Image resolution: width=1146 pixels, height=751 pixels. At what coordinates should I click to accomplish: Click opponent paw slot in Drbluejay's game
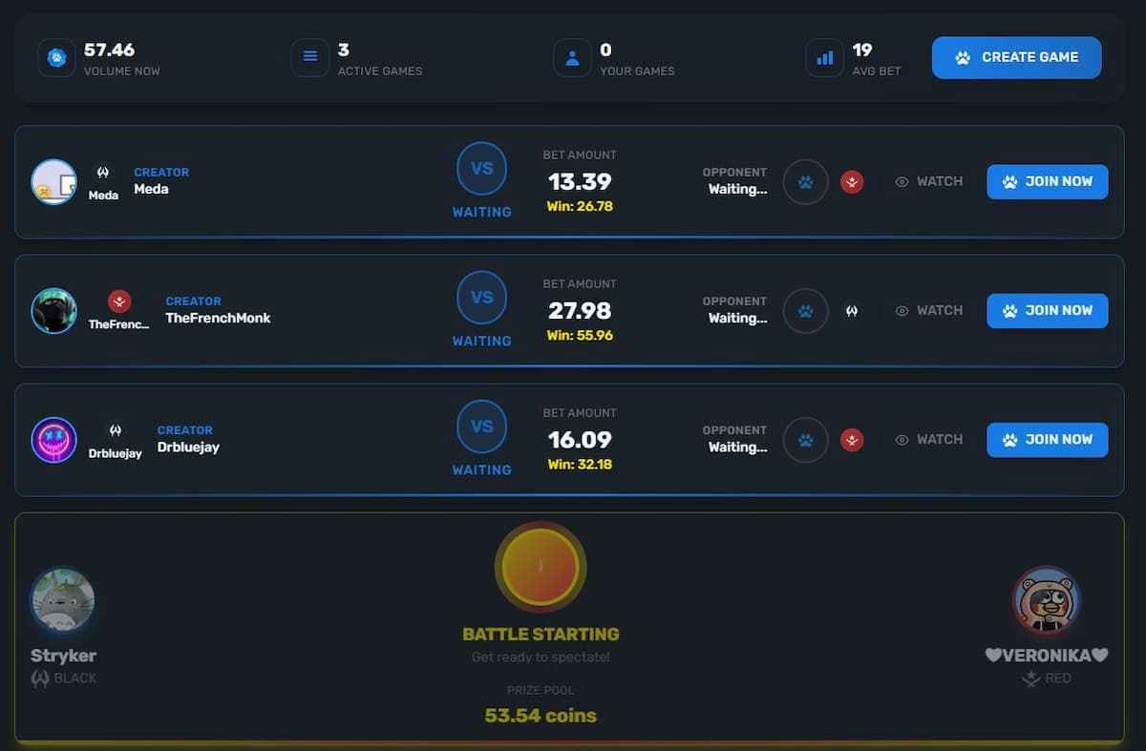click(x=805, y=439)
